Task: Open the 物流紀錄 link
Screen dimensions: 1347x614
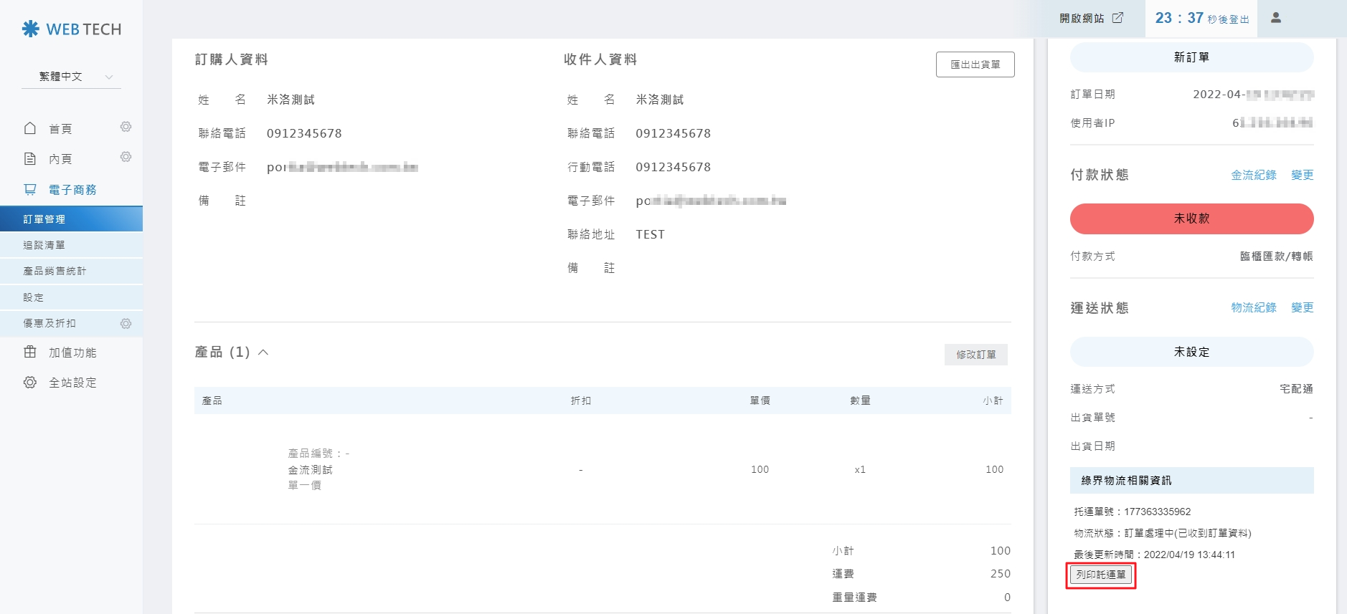Action: [1253, 307]
